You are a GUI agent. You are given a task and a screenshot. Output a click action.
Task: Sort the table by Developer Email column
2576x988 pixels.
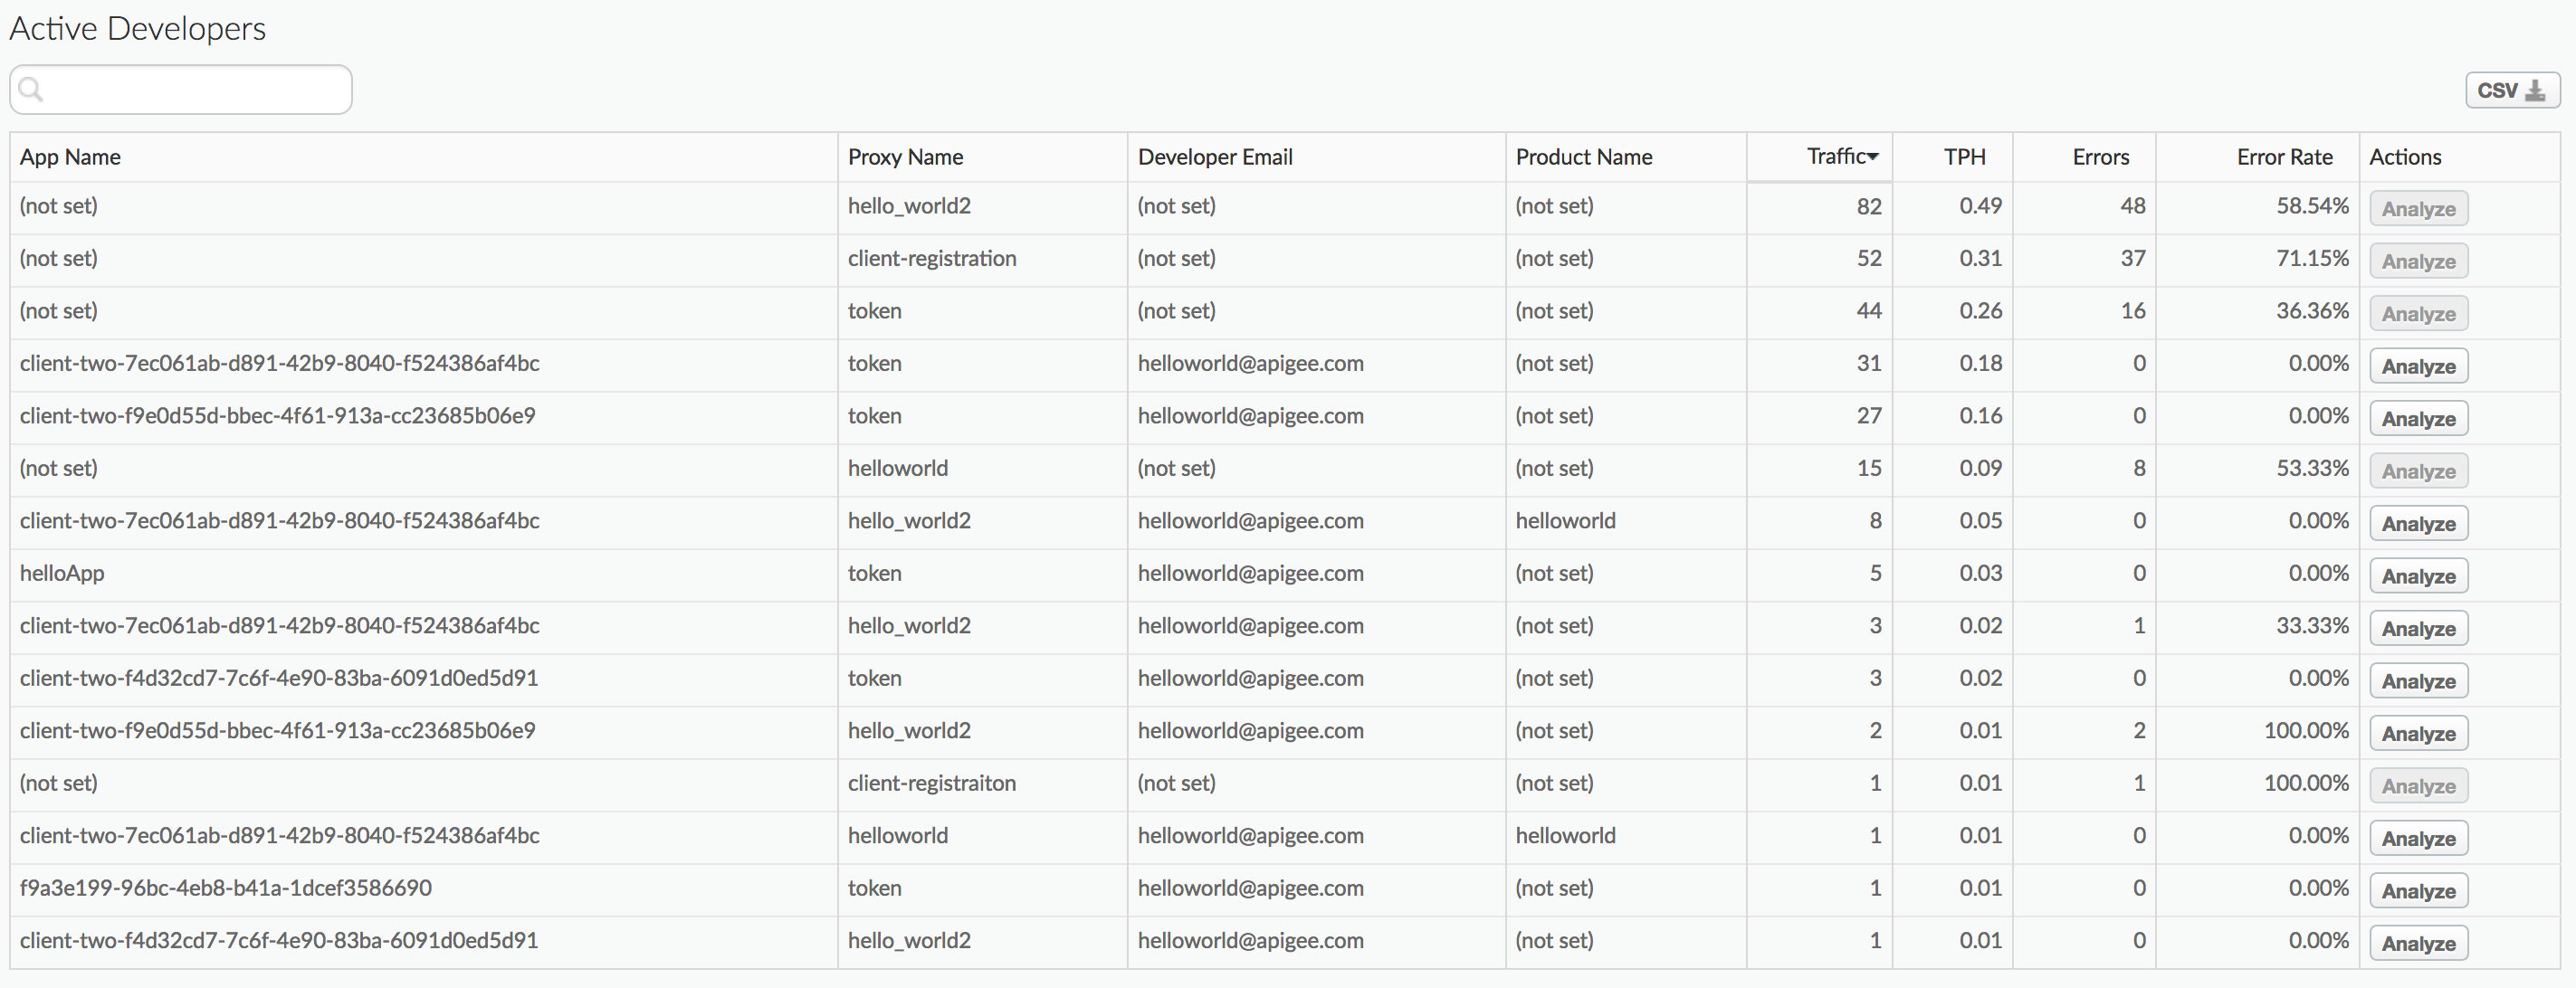click(x=1214, y=156)
